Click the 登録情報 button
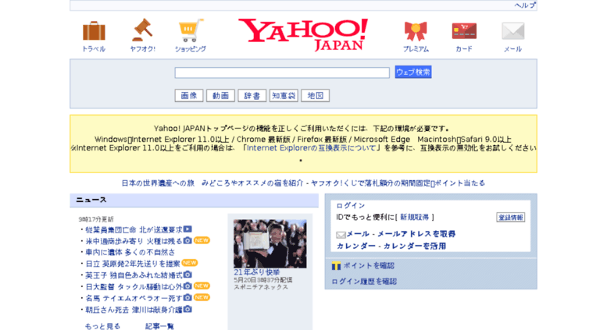 [x=511, y=218]
